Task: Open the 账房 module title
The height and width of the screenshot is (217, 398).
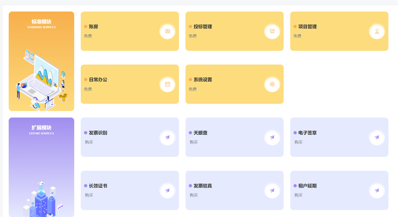Action: pos(94,26)
